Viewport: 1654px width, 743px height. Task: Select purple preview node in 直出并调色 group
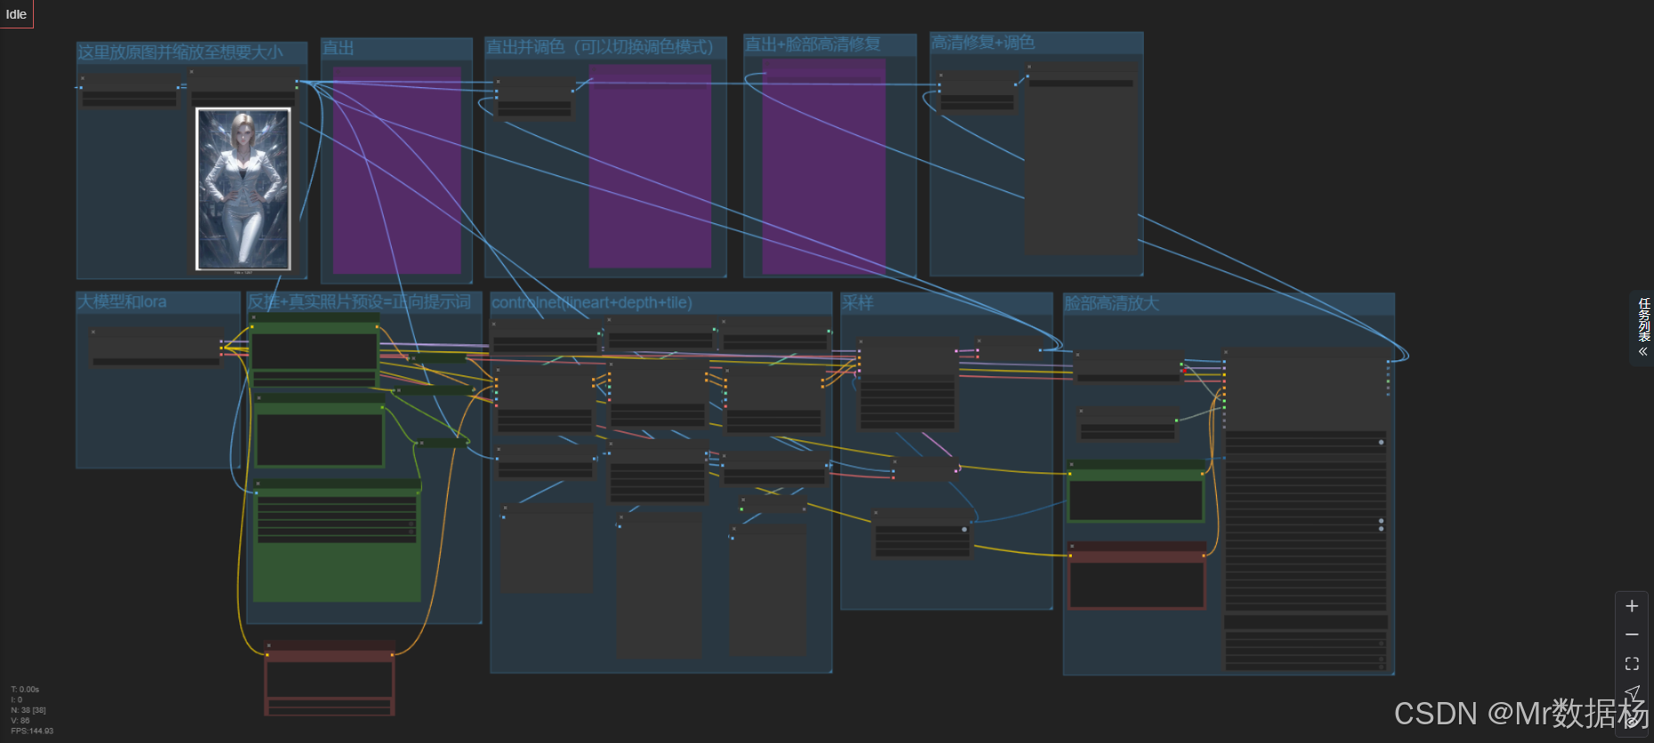coord(650,166)
